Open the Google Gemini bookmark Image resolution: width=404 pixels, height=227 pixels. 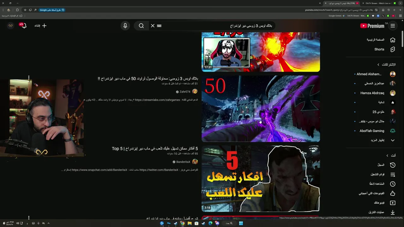pyautogui.click(x=337, y=16)
